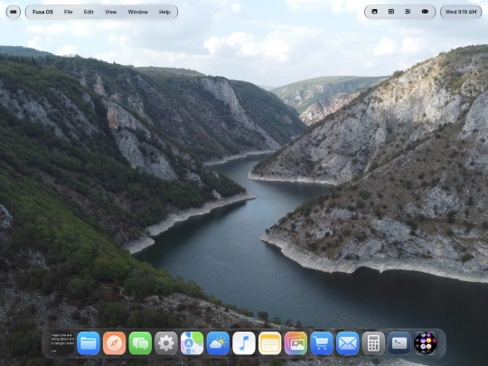Open the sliders control icon in top bar

408,12
